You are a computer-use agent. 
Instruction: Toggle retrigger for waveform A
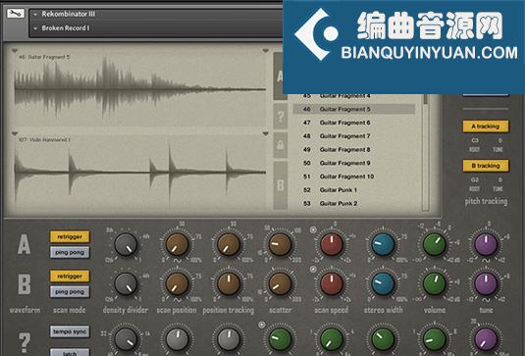click(x=70, y=237)
